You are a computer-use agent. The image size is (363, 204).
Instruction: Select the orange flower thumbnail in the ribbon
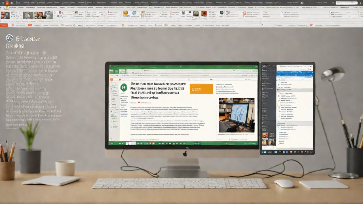(204, 13)
